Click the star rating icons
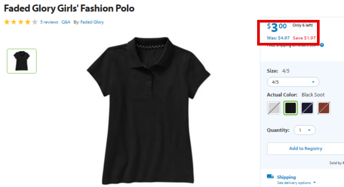Image resolution: width=344 pixels, height=187 pixels. pos(21,22)
